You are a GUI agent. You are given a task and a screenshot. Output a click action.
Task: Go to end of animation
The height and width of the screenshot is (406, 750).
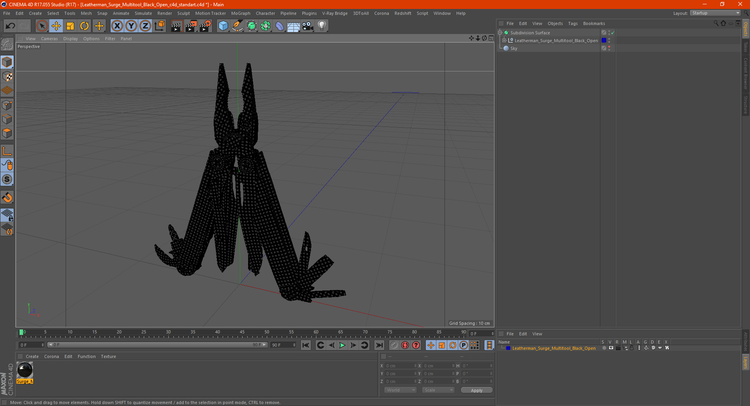pyautogui.click(x=379, y=345)
